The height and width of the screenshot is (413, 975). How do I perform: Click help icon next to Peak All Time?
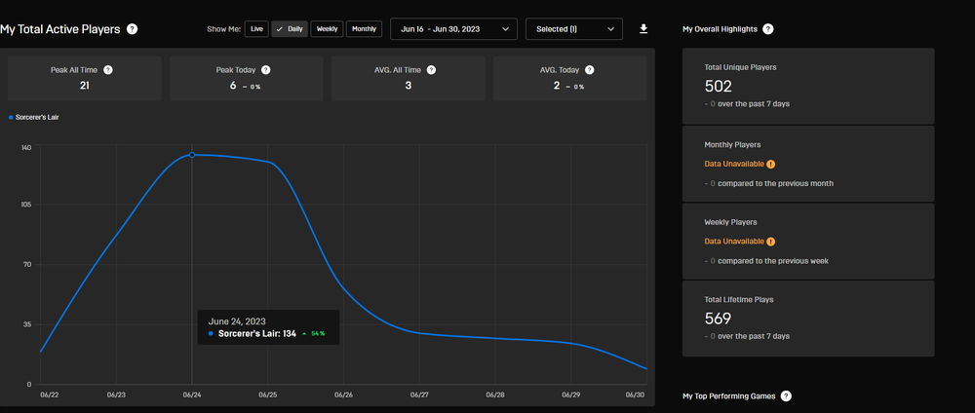click(x=107, y=70)
